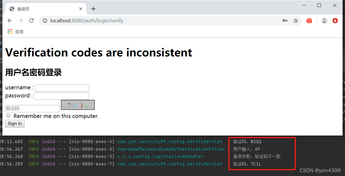Click log text 用户输入：df

pyautogui.click(x=247, y=149)
